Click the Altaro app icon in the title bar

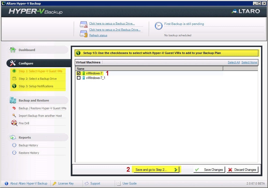point(3,3)
